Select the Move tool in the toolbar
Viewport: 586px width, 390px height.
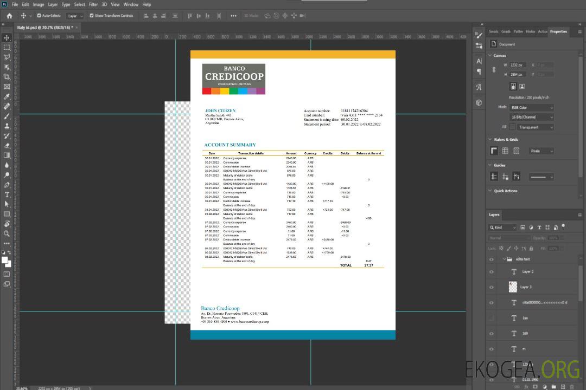coord(7,38)
